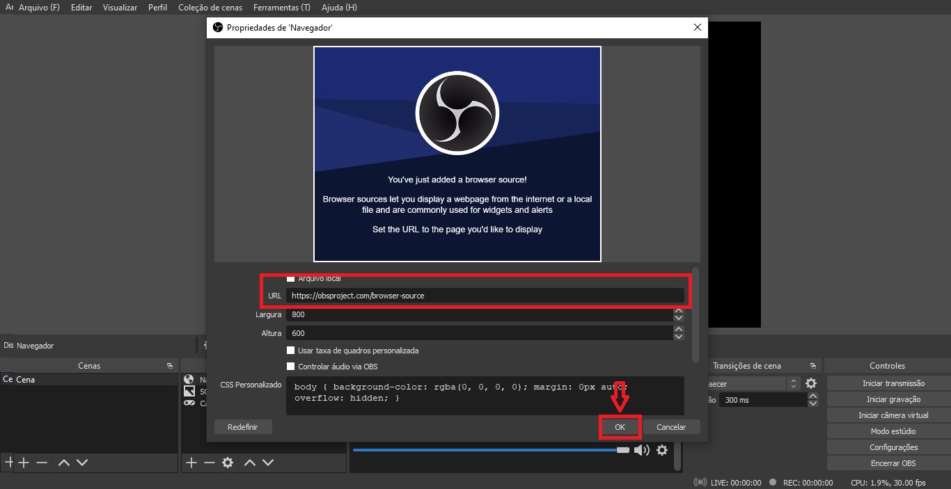Click the audio mixer volume slider
951x489 pixels.
pyautogui.click(x=487, y=450)
